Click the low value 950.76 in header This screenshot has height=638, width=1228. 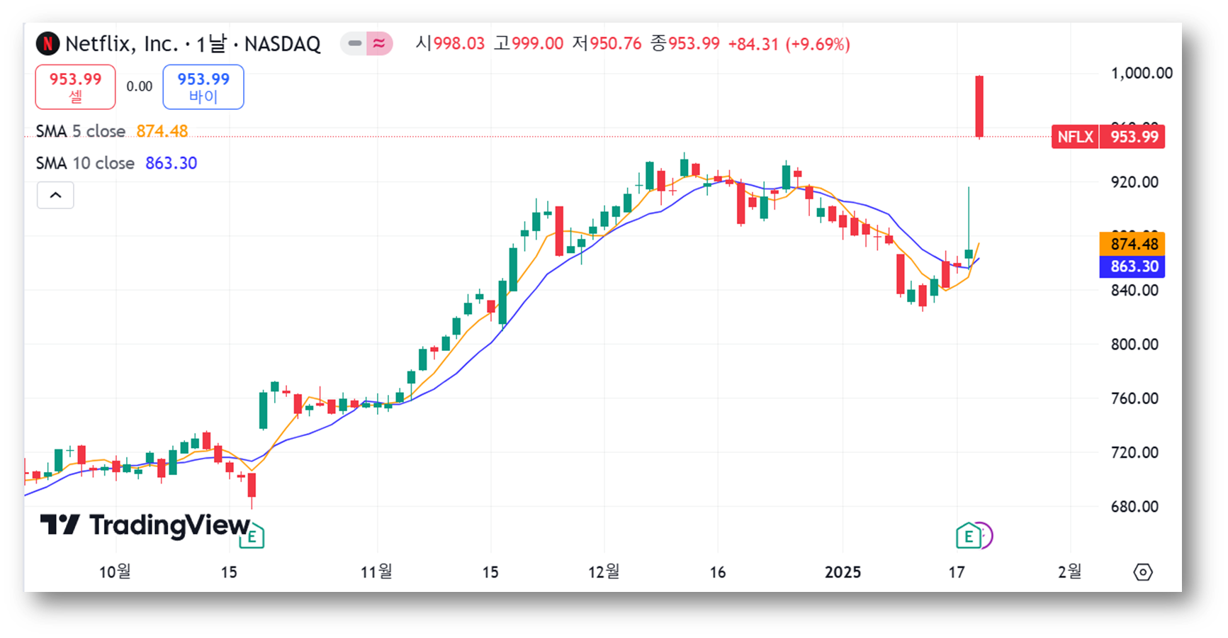pos(616,44)
